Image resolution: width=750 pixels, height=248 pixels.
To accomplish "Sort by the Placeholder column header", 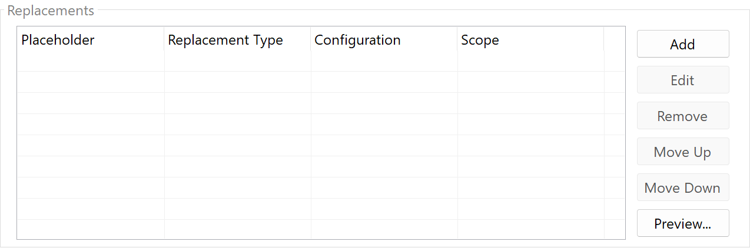I will (91, 40).
